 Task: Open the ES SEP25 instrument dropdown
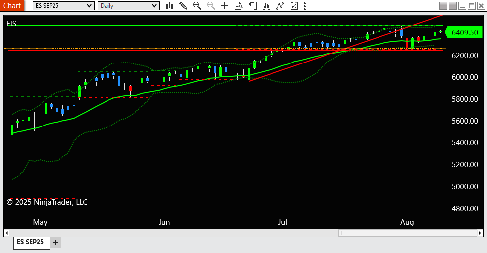tap(64, 6)
